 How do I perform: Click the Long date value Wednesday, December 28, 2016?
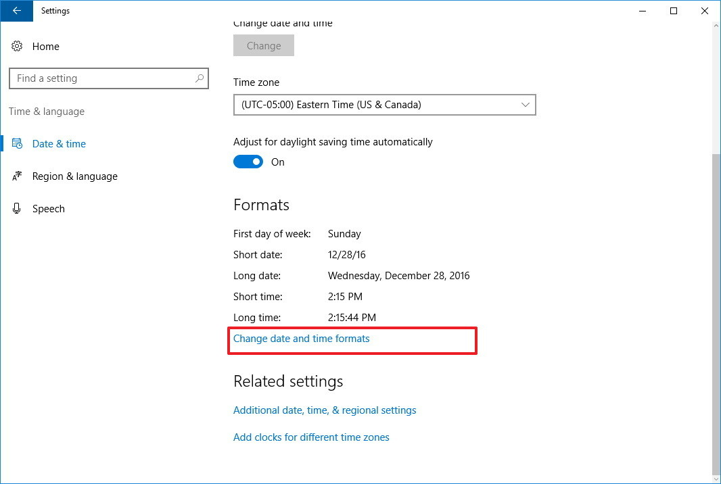[x=398, y=276]
